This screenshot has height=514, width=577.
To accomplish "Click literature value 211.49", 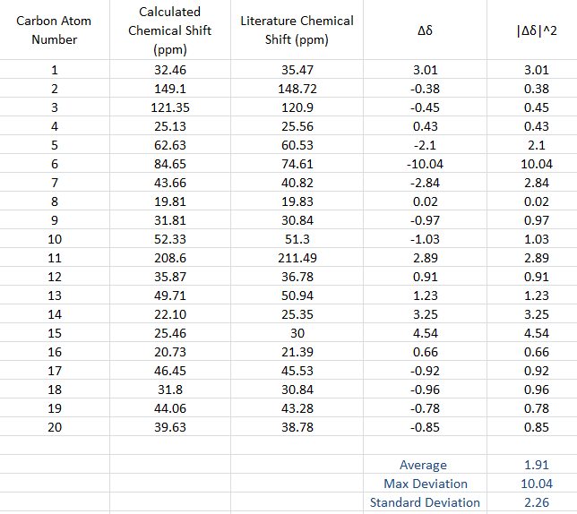I will tap(297, 257).
